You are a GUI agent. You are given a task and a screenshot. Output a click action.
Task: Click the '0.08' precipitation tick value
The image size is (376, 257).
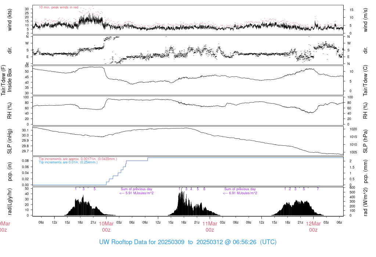point(25,161)
